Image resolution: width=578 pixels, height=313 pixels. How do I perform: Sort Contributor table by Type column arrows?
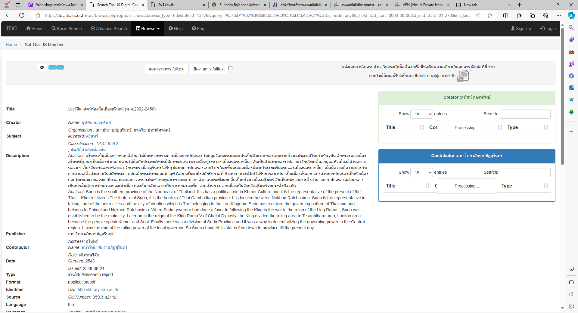[x=545, y=186]
